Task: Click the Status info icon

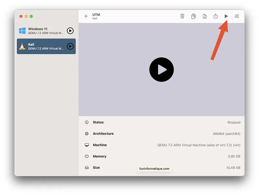Action: (x=87, y=122)
